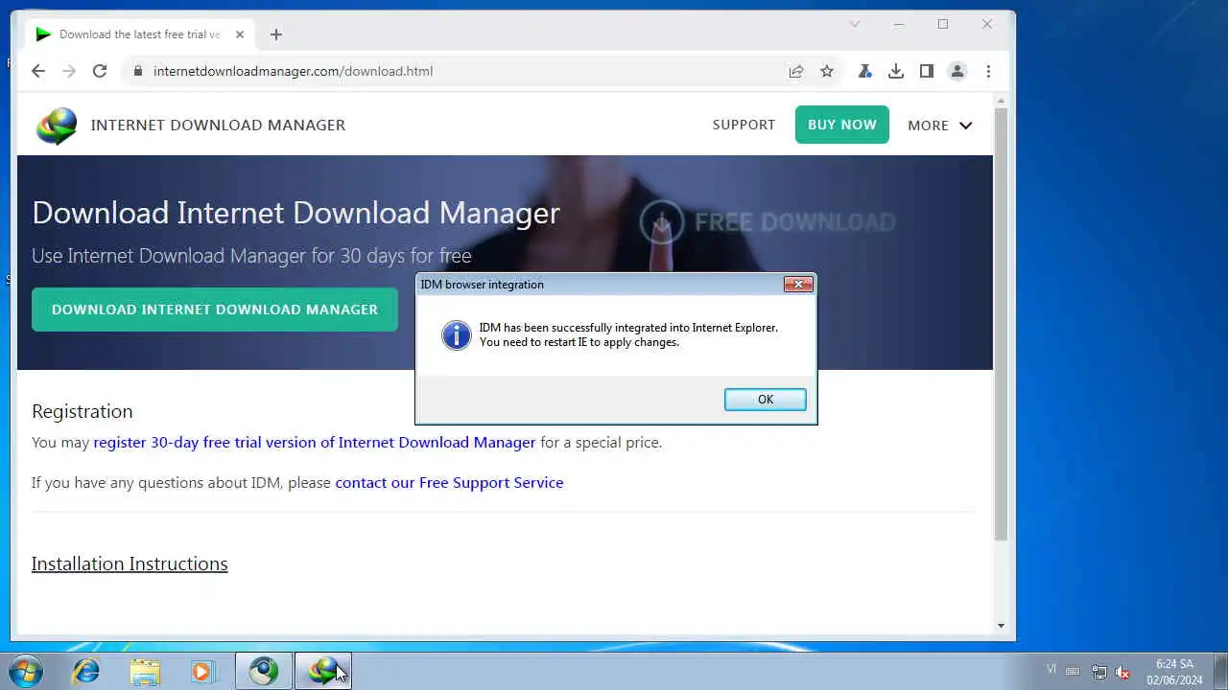Go back in Chrome browser
The image size is (1228, 690).
(38, 71)
